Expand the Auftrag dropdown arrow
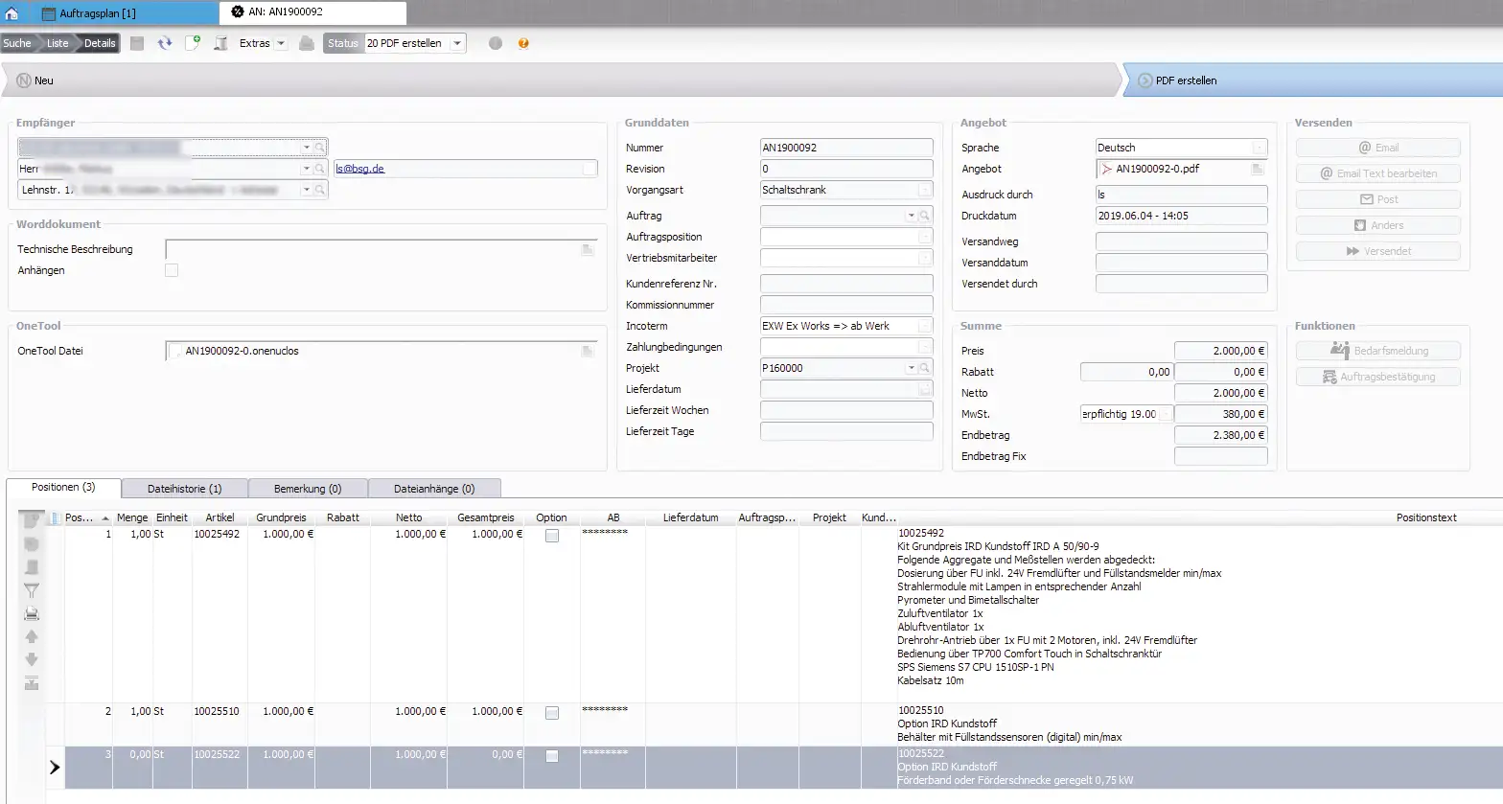This screenshot has width=1503, height=804. pyautogui.click(x=912, y=216)
